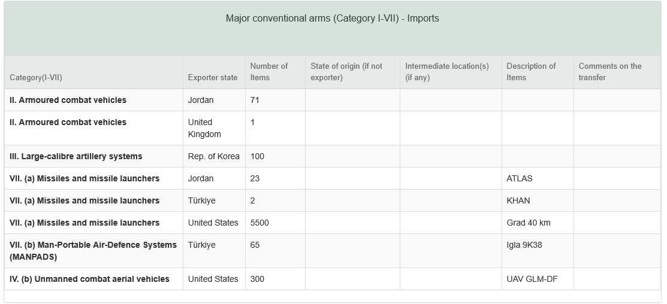667x304 pixels.
Task: Click the Major conventional arms Imports title
Action: tap(332, 19)
